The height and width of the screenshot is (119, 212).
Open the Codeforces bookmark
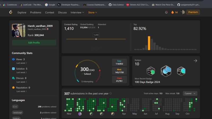[x=10, y=4]
